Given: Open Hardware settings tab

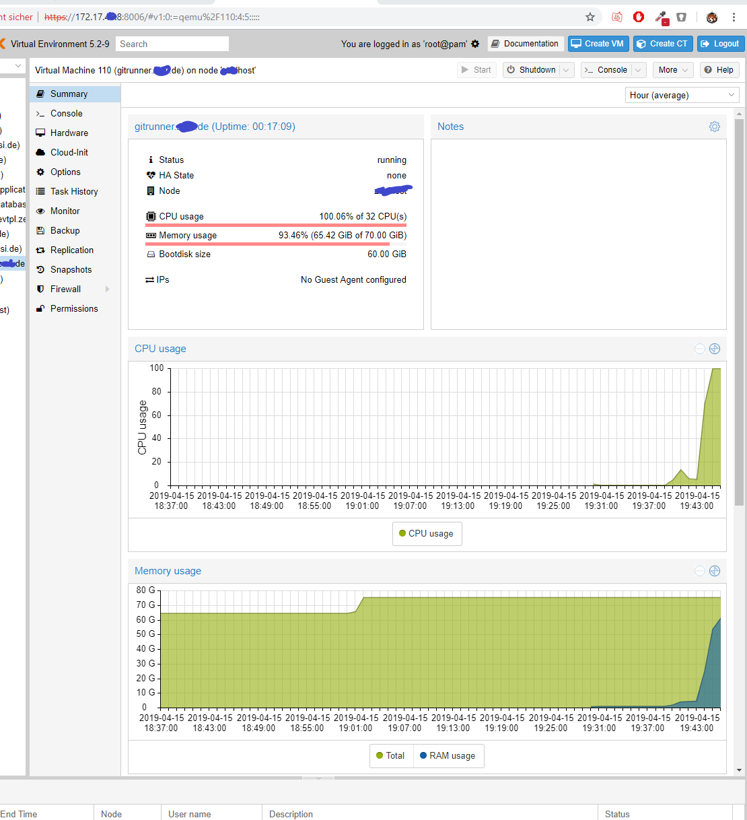Looking at the screenshot, I should pos(75,133).
